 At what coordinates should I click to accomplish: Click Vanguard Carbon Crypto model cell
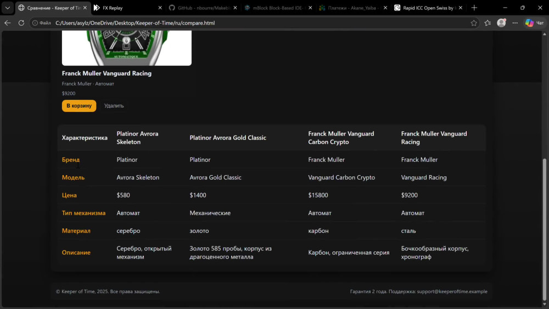click(341, 177)
